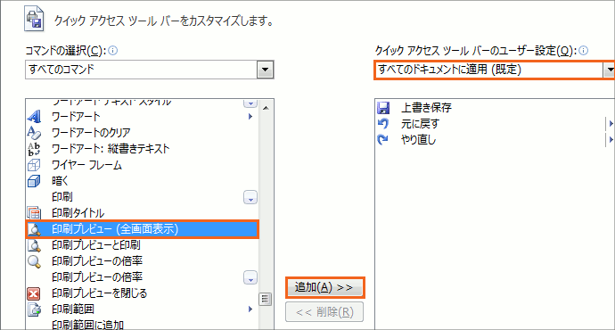The width and height of the screenshot is (615, 330).
Task: Click the command list scroll-up arrow
Action: 266,108
